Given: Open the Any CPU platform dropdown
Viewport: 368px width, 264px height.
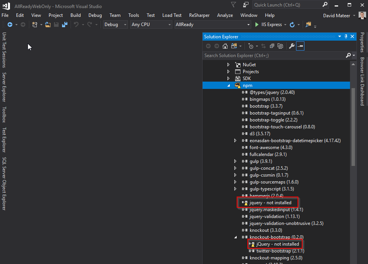Looking at the screenshot, I should 151,25.
